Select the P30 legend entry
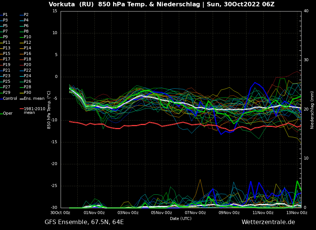Image resolution: width=316 pixels, height=230 pixels. pos(27,93)
